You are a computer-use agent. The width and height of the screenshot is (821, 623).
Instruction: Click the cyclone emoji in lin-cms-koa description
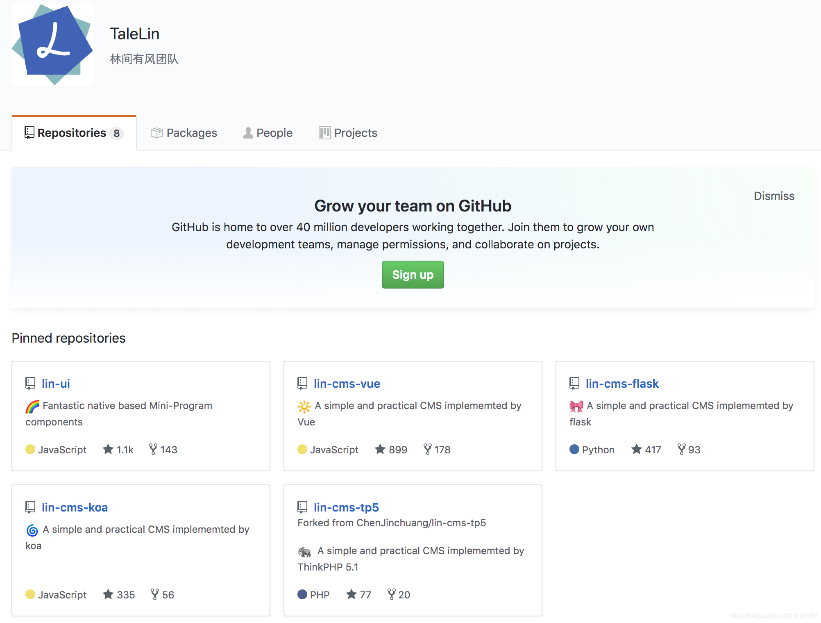coord(32,530)
